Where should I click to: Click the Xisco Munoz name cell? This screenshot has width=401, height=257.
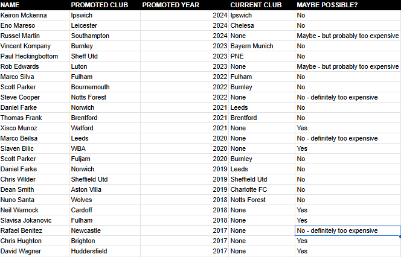pos(34,128)
